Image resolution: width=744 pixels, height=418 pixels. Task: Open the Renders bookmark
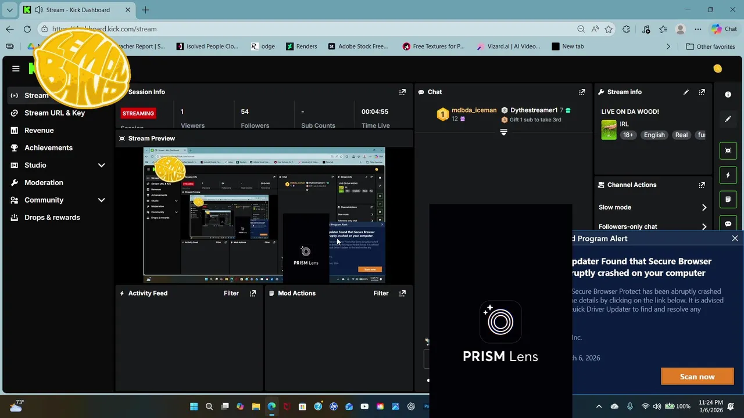pos(301,46)
